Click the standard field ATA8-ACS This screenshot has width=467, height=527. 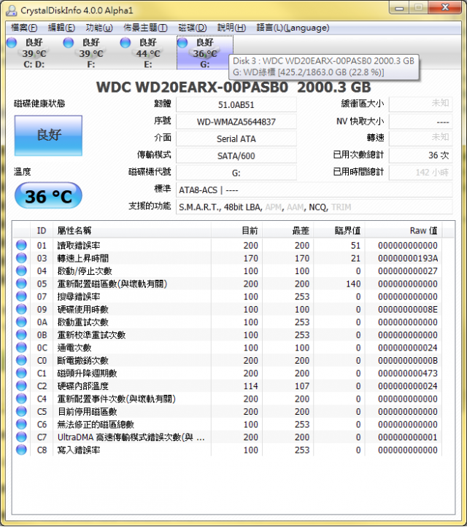coord(314,190)
